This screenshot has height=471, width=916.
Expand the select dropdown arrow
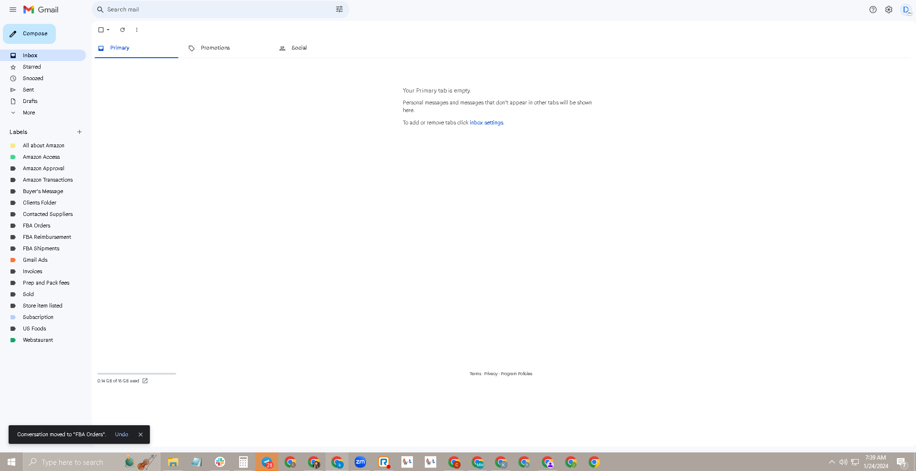(108, 30)
